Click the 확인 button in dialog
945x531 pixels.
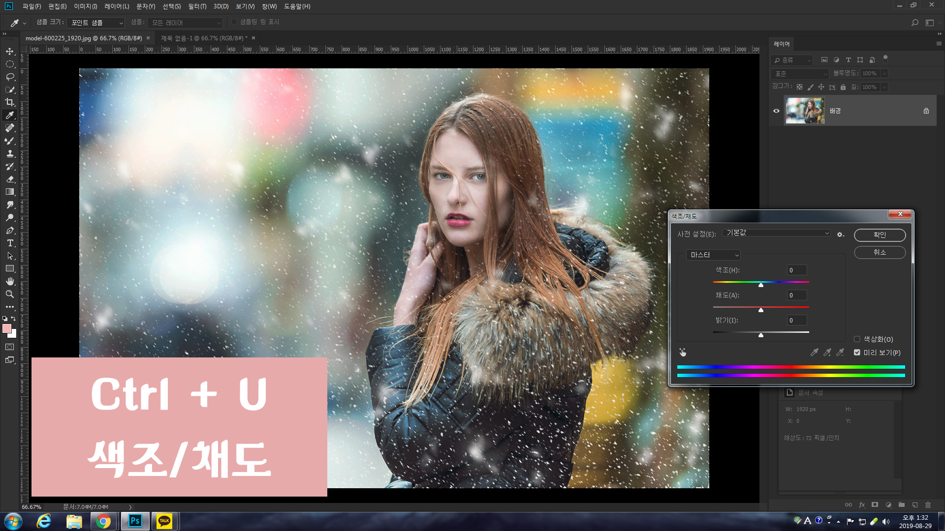point(880,235)
